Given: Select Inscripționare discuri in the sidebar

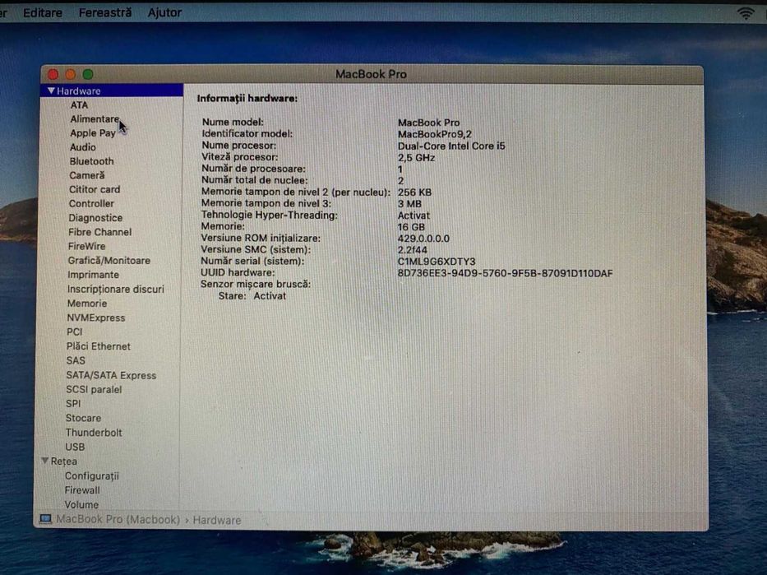Looking at the screenshot, I should point(115,290).
